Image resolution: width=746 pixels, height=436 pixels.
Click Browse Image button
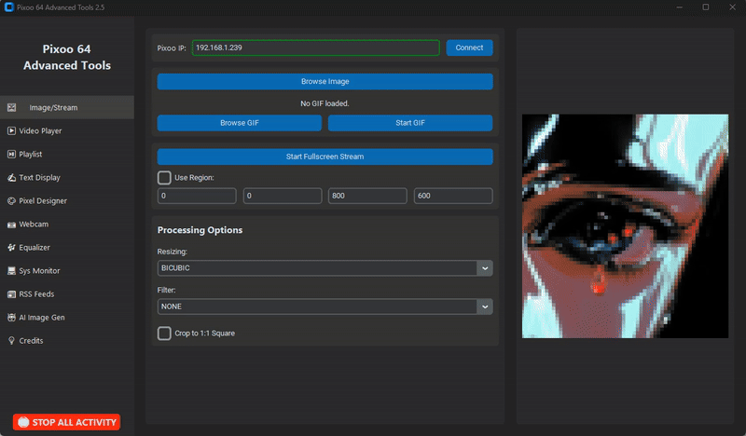pyautogui.click(x=325, y=81)
